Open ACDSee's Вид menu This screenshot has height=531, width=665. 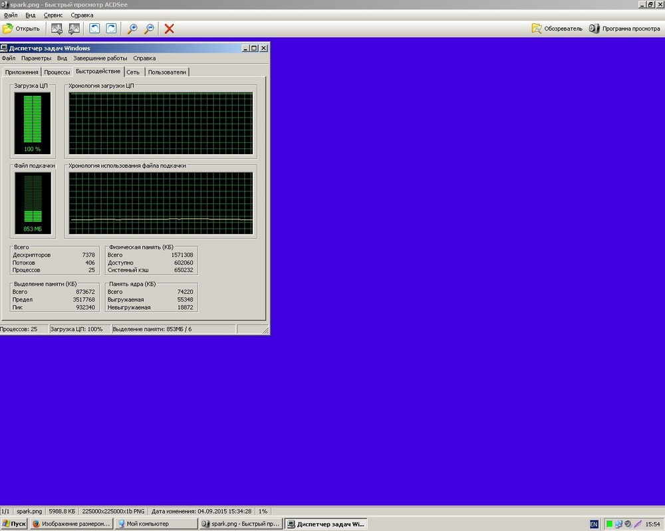31,15
